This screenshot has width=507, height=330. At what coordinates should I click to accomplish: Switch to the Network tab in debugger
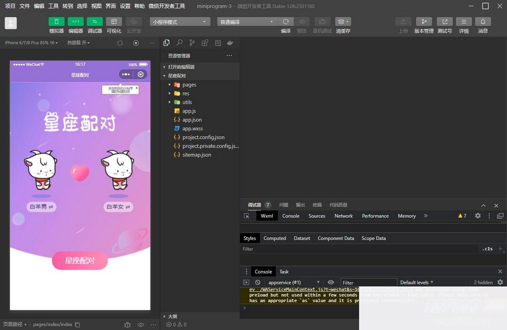[x=343, y=216]
